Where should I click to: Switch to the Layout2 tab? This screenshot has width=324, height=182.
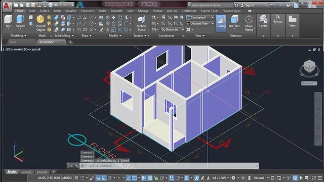(42, 172)
